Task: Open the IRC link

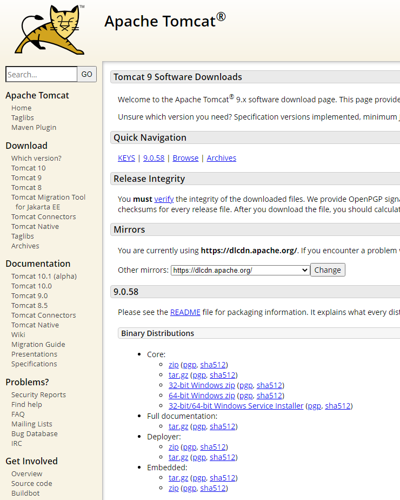Action: [17, 444]
